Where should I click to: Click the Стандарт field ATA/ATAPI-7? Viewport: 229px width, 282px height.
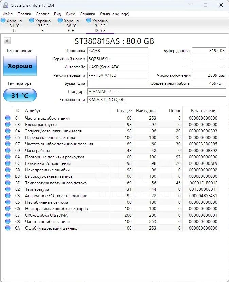(156, 92)
